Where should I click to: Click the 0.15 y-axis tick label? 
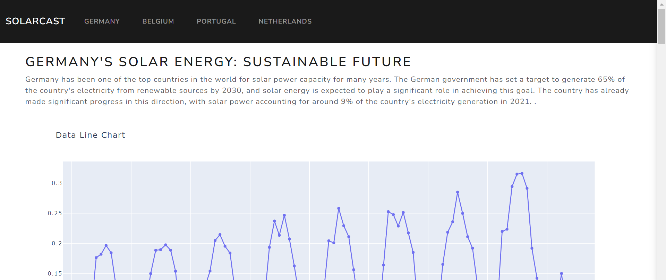coord(55,273)
